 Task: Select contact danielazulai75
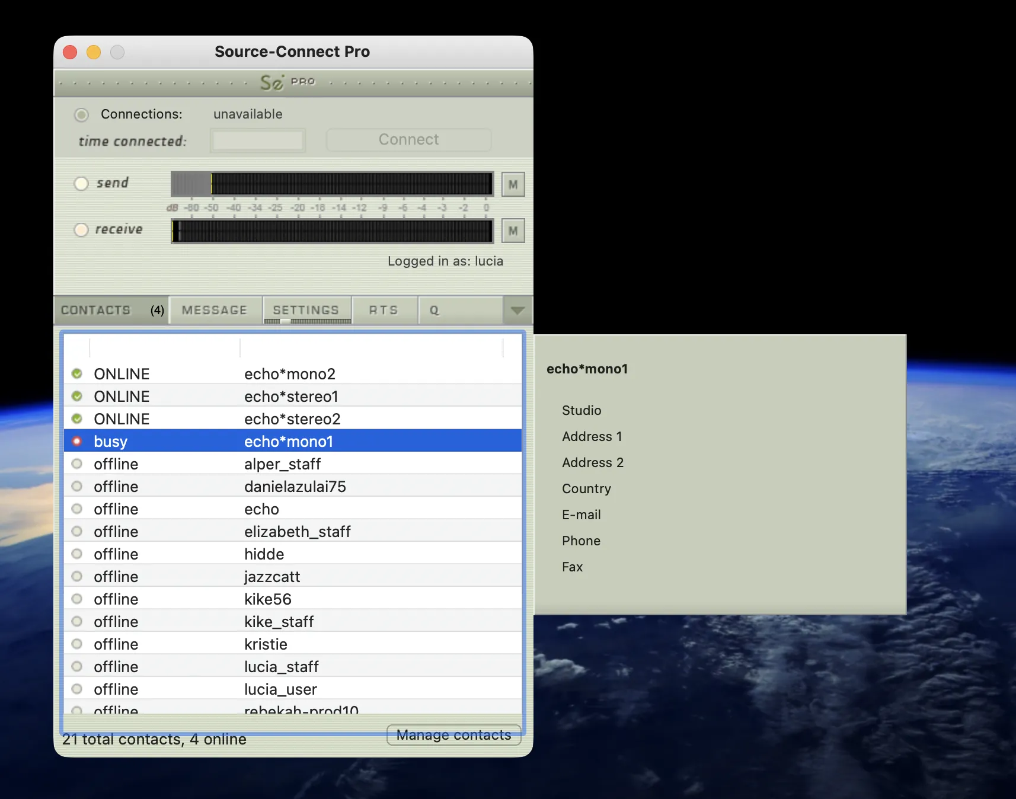pyautogui.click(x=293, y=486)
